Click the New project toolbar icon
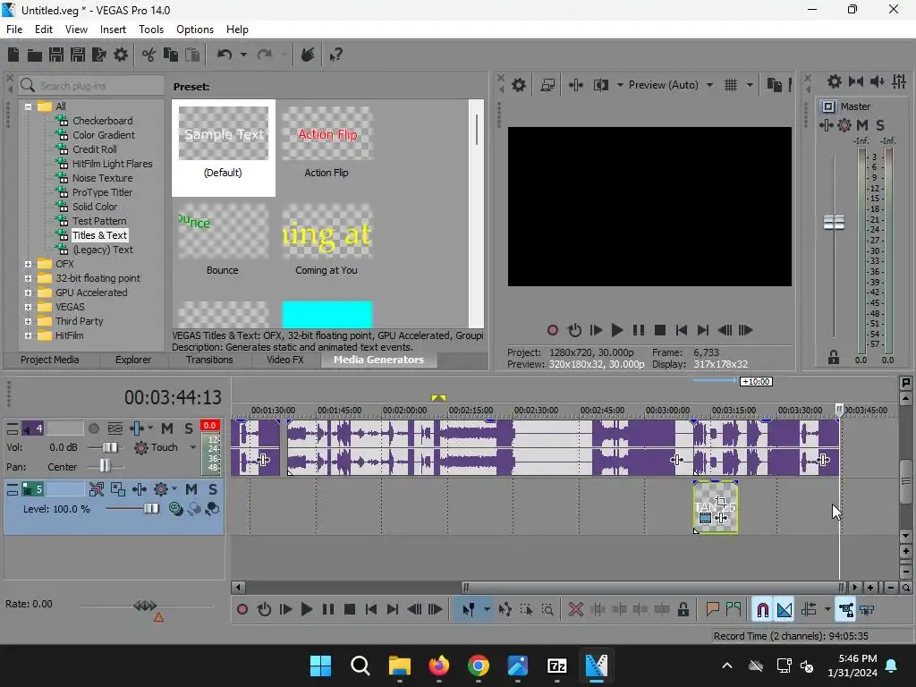 tap(13, 55)
